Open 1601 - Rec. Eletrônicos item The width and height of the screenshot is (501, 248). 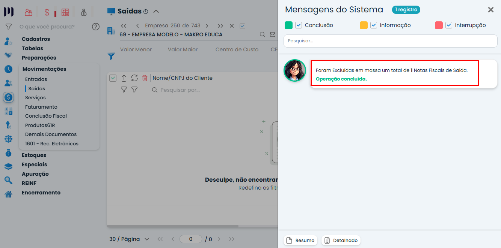52,143
